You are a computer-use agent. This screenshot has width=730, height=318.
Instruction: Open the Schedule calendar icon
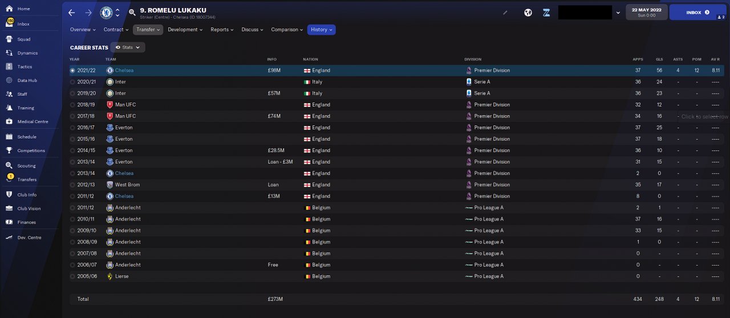[9, 137]
